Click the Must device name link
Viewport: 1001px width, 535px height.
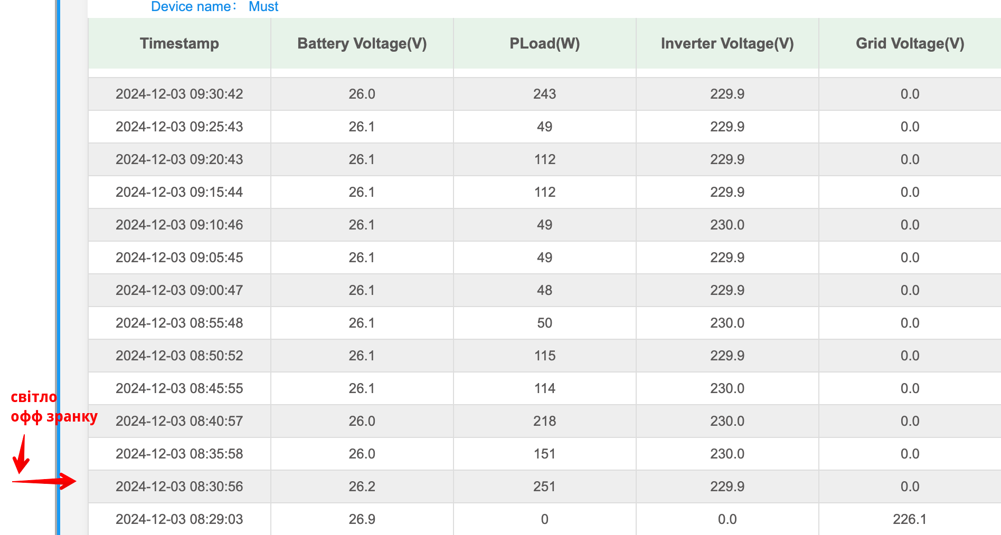click(x=263, y=7)
